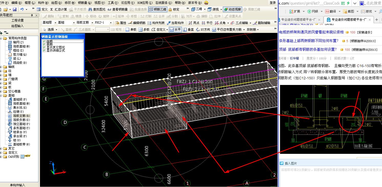Screen dimensions: 382x187
Task: Select 筏板基础(M) under 基础 folder
Action: pos(19,104)
